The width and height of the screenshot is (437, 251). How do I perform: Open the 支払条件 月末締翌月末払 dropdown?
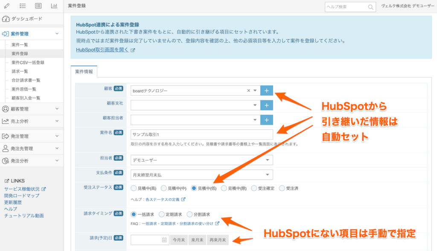(x=202, y=175)
